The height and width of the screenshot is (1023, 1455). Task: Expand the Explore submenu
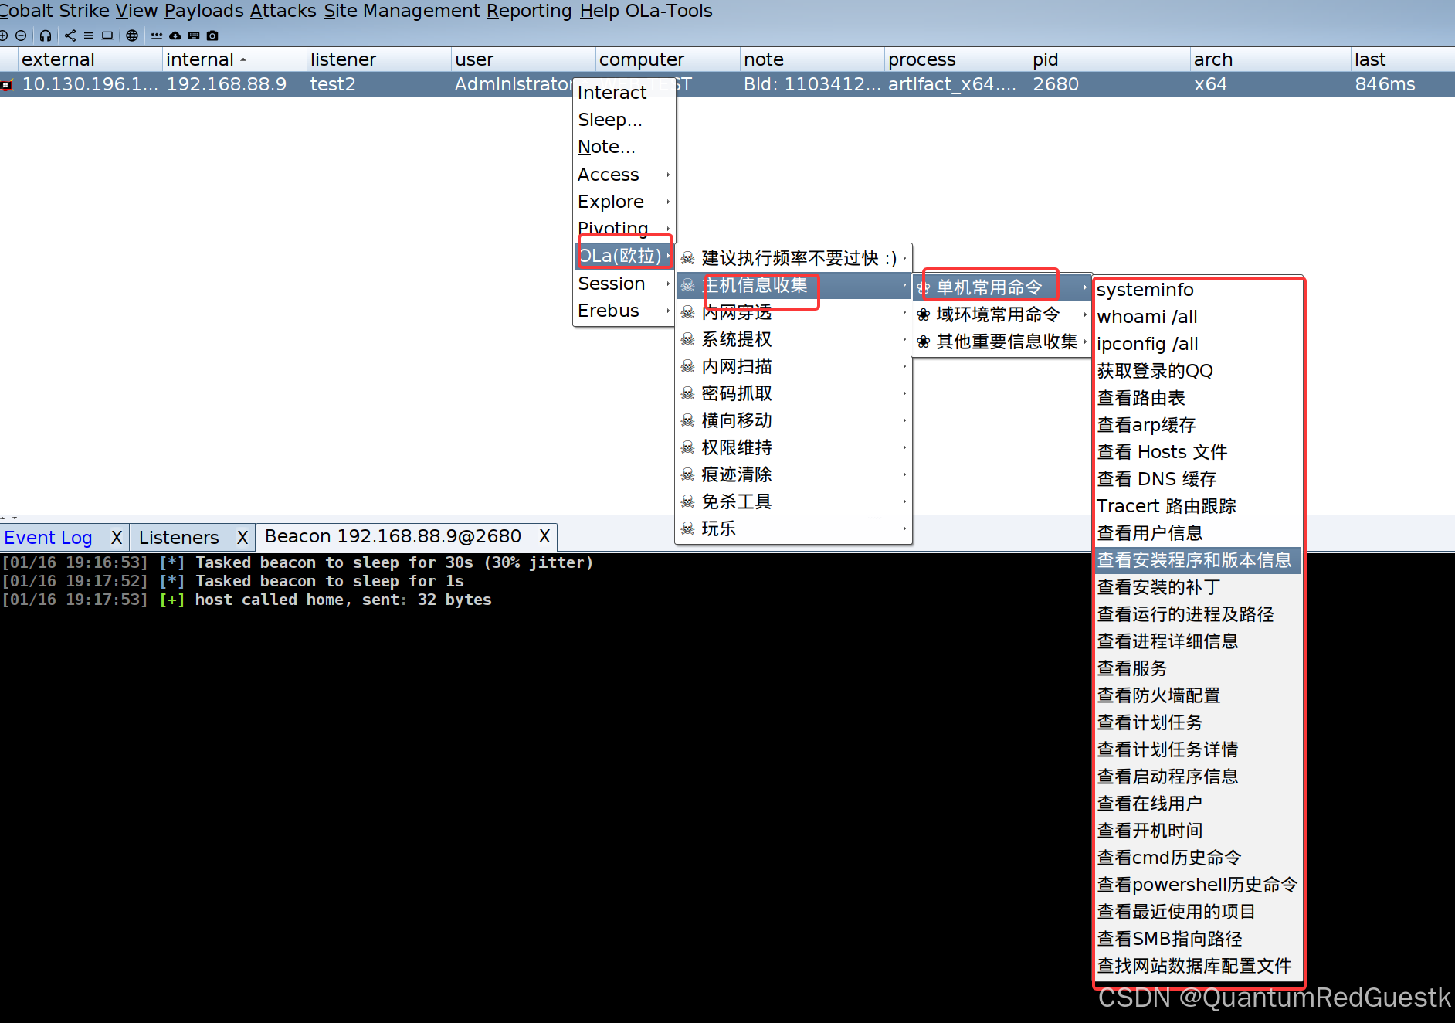(624, 202)
